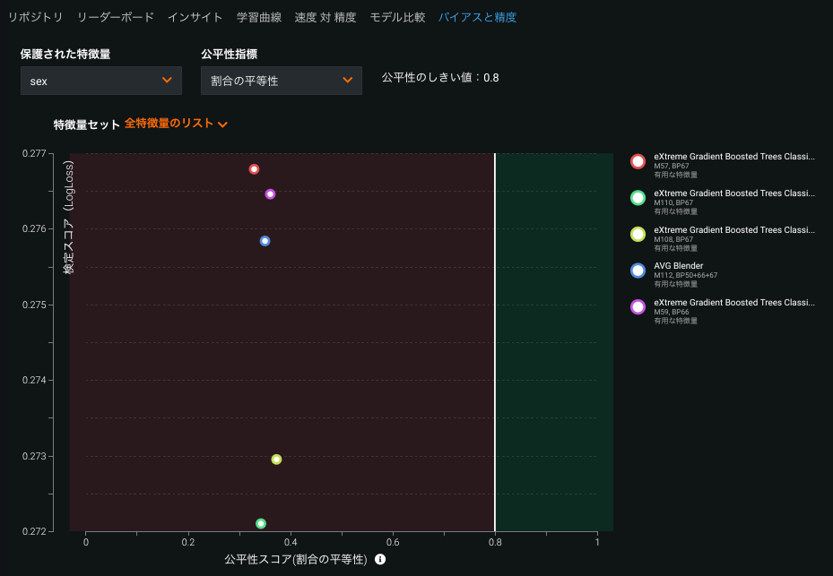Go to the インサイト tab
The width and height of the screenshot is (833, 576).
click(195, 17)
